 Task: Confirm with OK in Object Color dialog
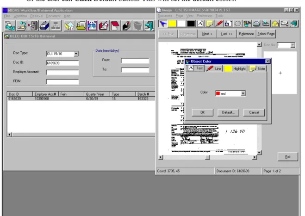click(x=203, y=112)
